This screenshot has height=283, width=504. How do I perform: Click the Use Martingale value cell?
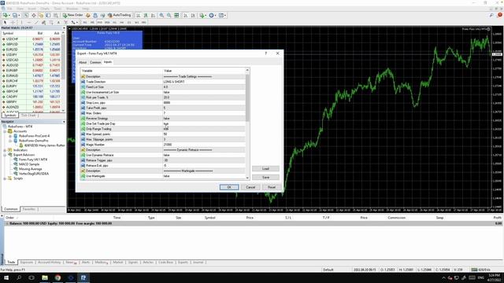tap(204, 176)
